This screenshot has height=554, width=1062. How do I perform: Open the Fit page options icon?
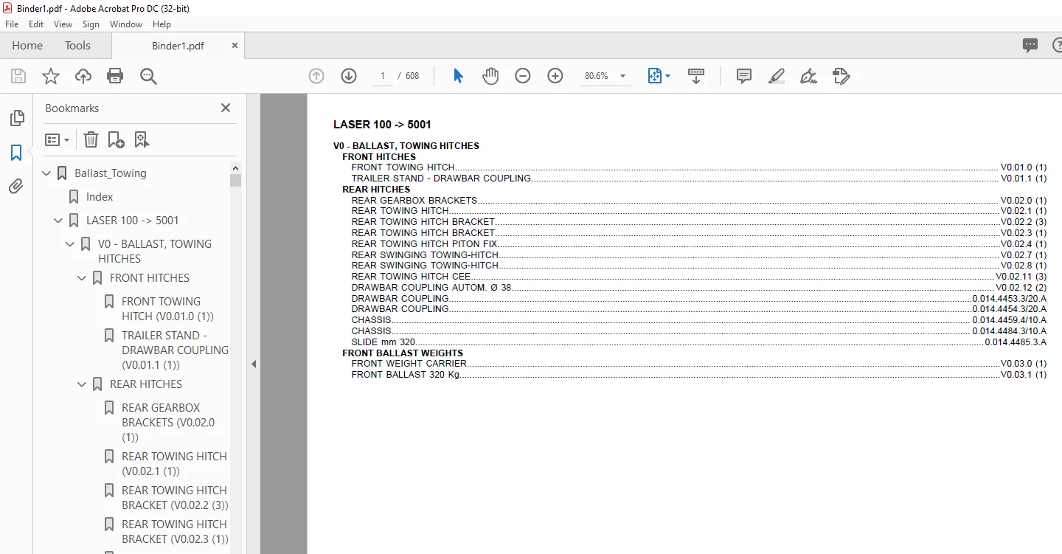[659, 76]
